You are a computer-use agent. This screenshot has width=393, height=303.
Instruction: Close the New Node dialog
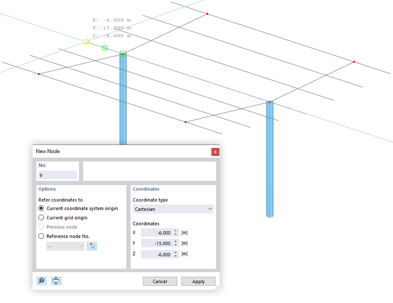coord(215,151)
